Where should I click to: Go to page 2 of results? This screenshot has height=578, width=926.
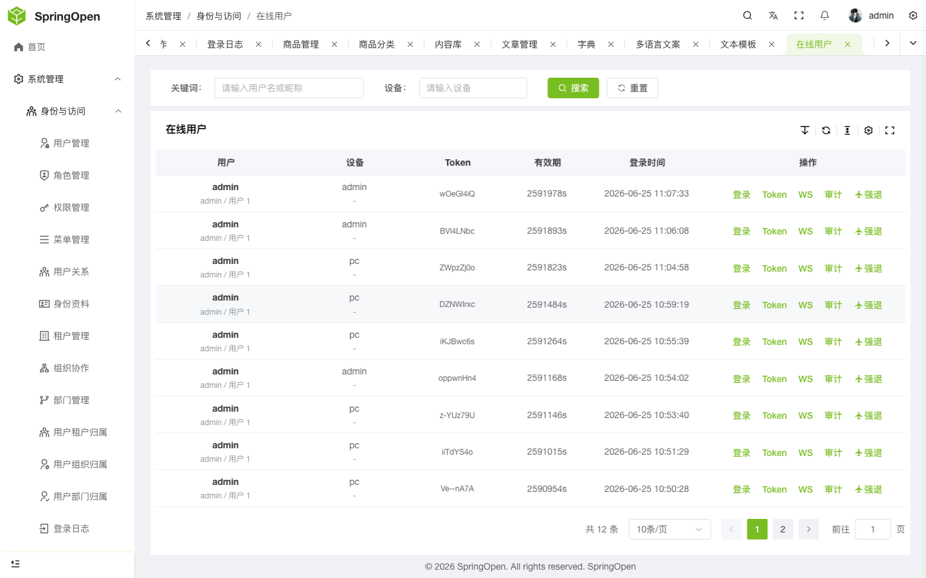coord(783,529)
